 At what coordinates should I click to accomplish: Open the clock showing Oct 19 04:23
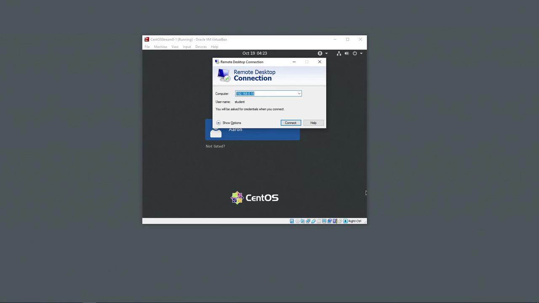pos(255,53)
